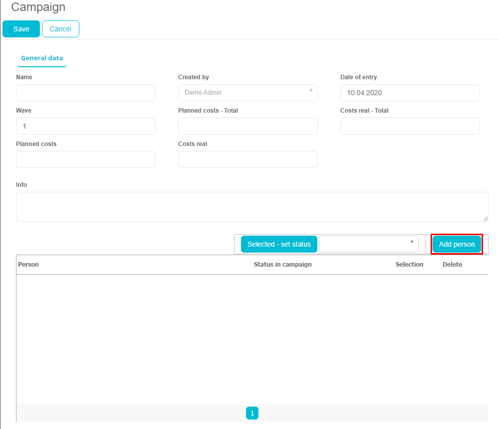Cancel the campaign form

pos(60,29)
